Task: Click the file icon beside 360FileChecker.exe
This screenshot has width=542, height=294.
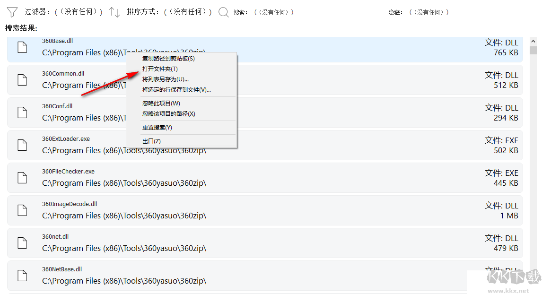Action: coord(22,177)
